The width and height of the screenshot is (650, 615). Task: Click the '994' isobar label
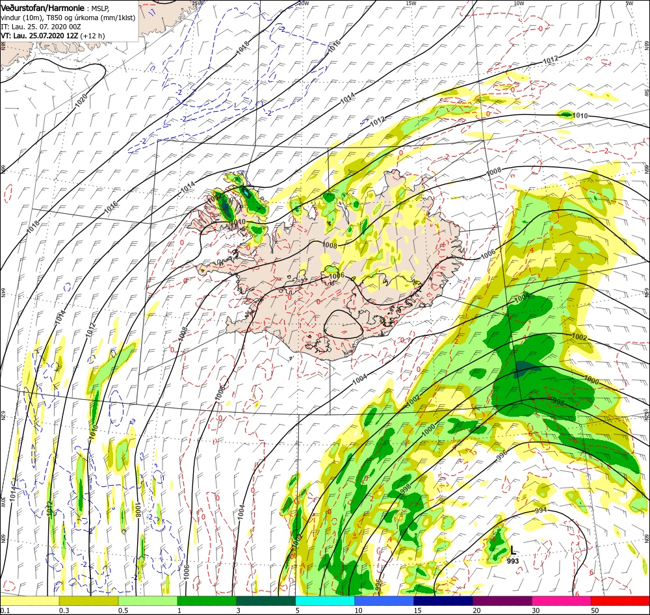pos(541,510)
